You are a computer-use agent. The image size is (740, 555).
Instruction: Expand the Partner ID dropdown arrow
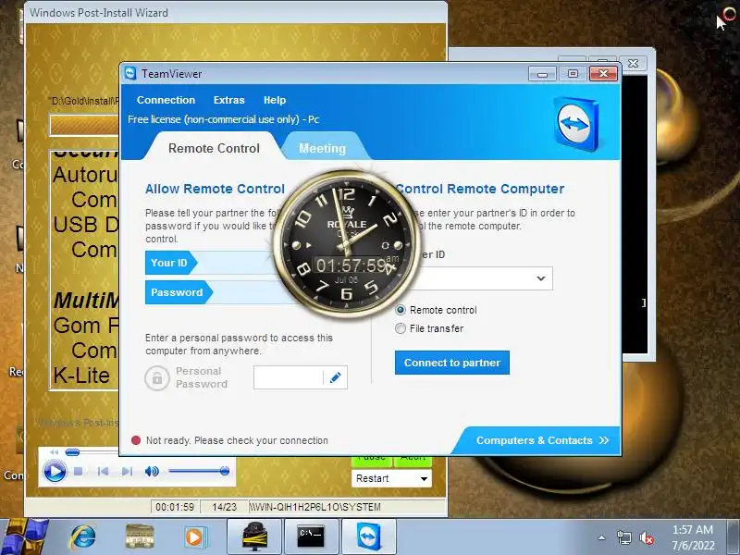[541, 278]
